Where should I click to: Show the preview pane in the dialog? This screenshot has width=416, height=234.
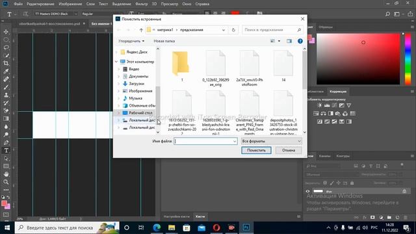(289, 41)
